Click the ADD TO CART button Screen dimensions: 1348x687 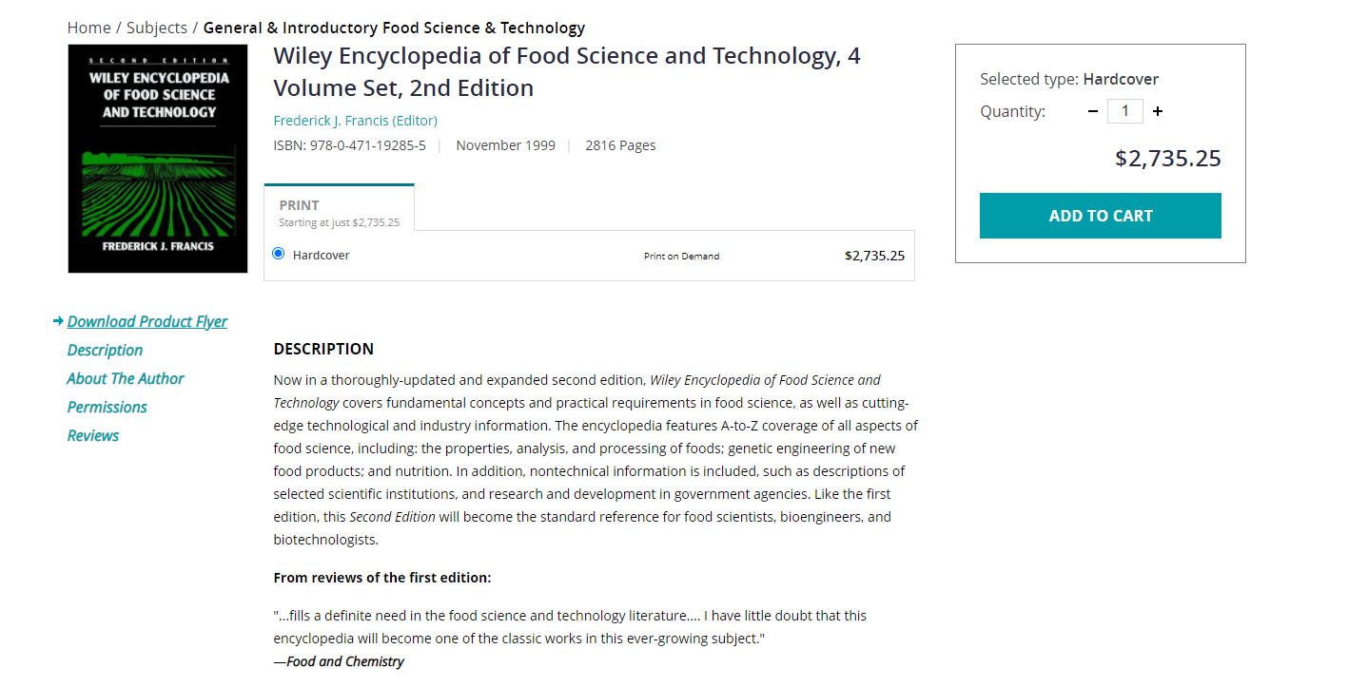[1100, 216]
